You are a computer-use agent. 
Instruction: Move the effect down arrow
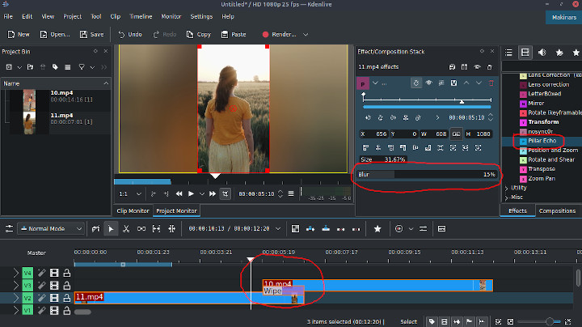tap(479, 83)
